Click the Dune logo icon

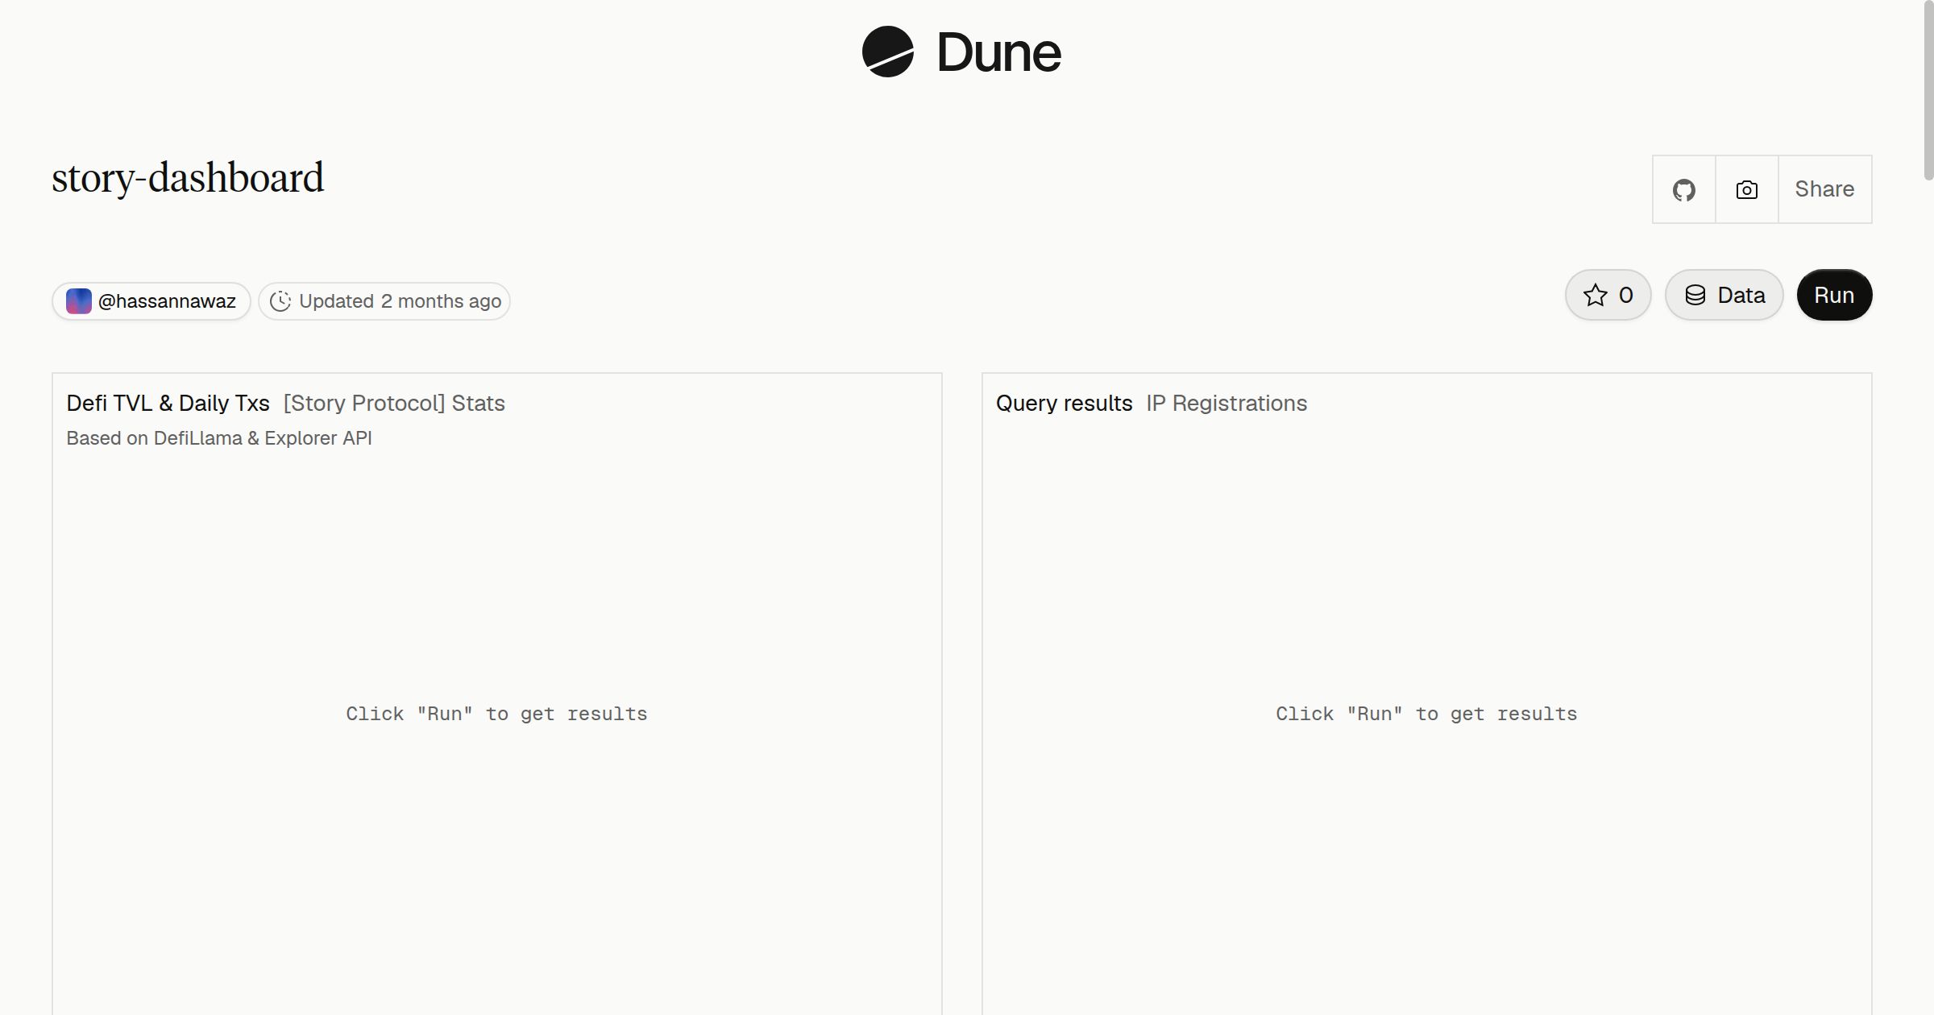[888, 52]
